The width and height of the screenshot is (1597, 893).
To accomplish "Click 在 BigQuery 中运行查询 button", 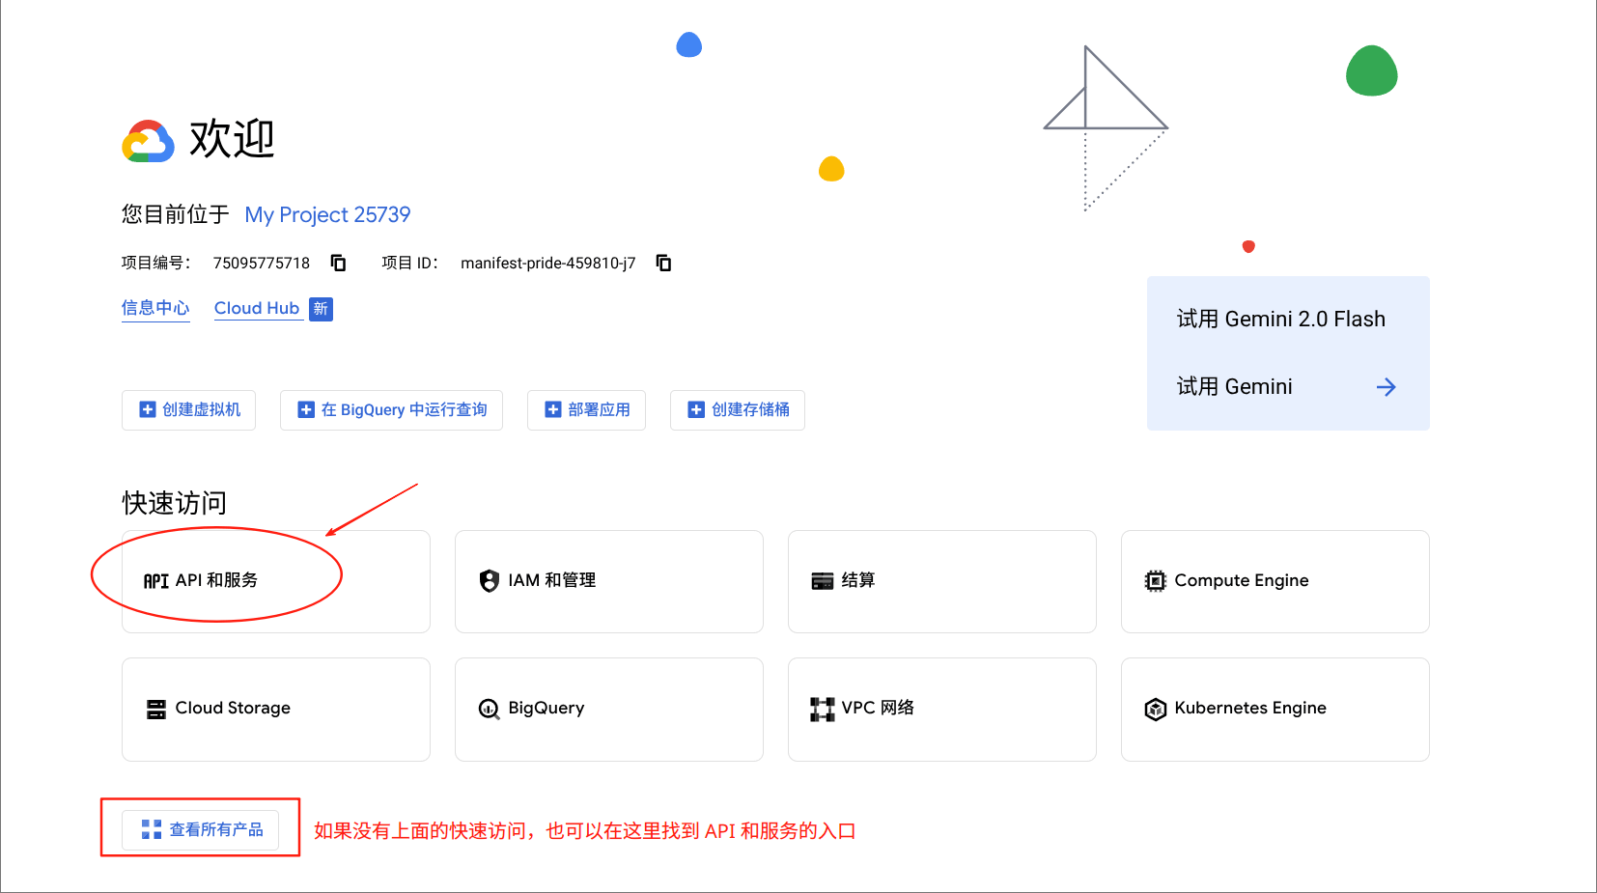I will (x=392, y=409).
